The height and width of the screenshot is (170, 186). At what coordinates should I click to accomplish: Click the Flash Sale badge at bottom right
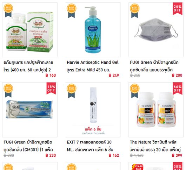tap(138, 167)
